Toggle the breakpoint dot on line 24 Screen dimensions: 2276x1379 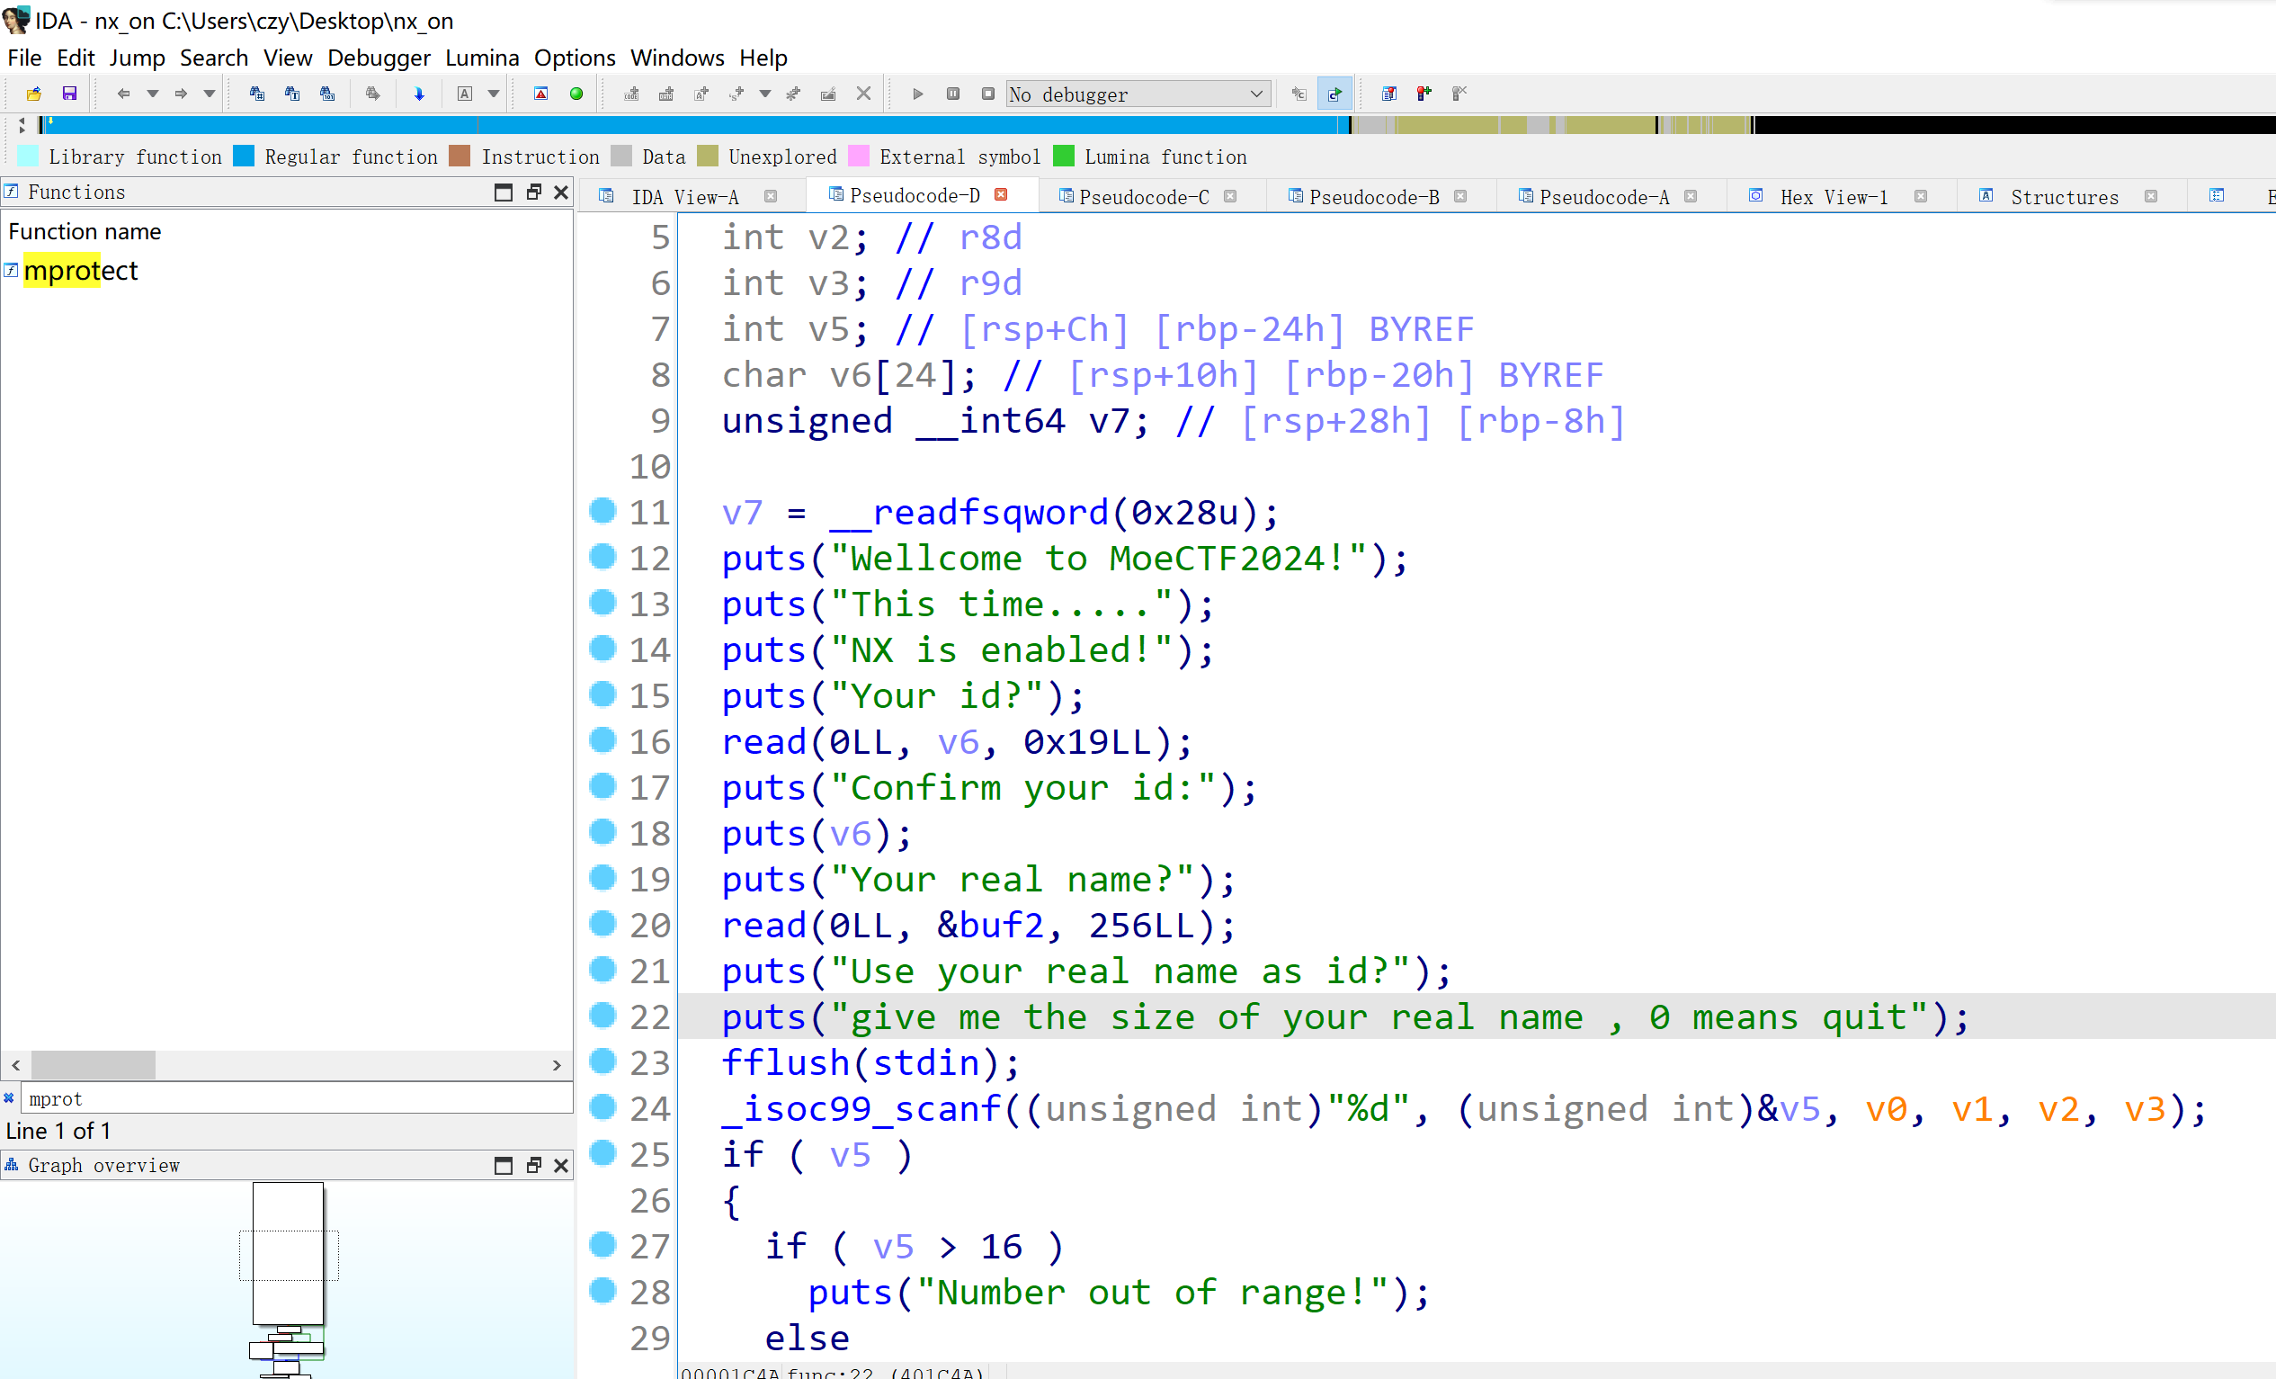(x=602, y=1106)
